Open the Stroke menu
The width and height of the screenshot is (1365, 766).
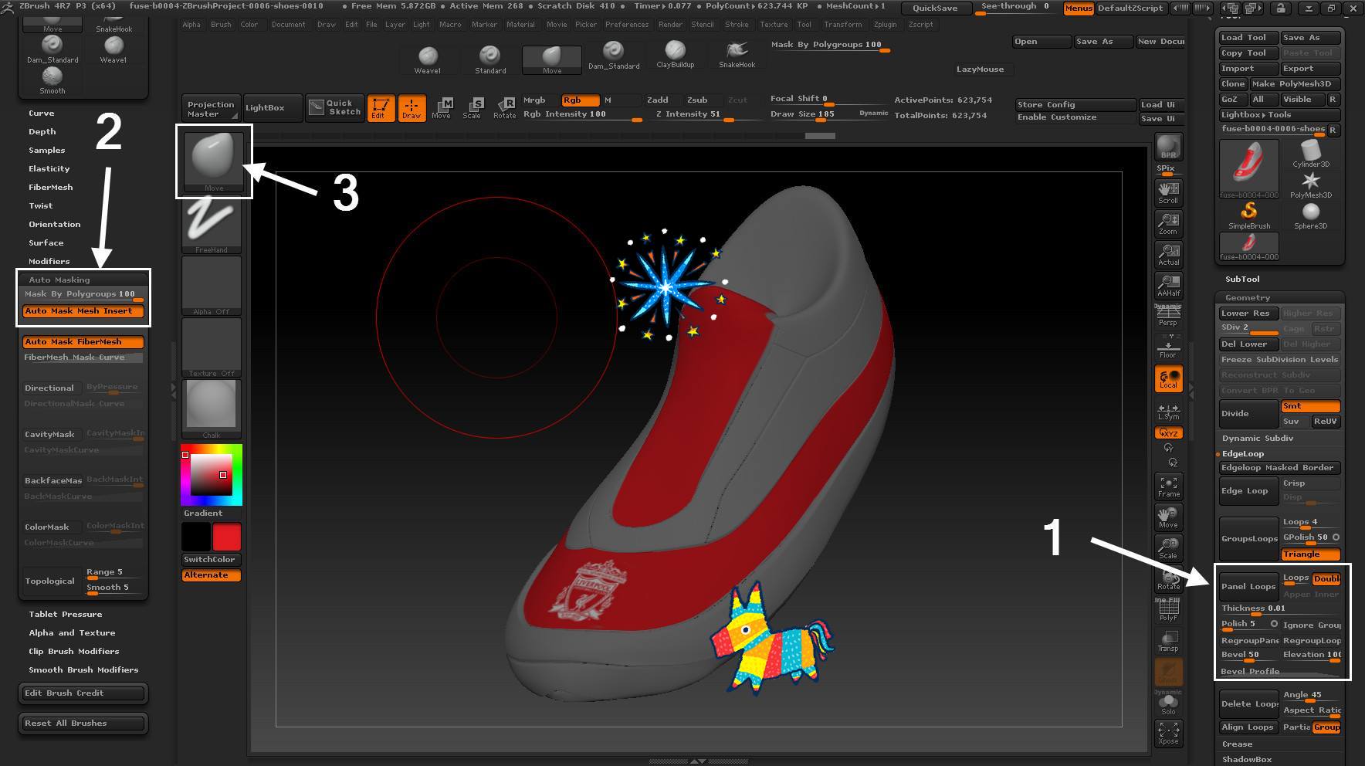click(737, 25)
